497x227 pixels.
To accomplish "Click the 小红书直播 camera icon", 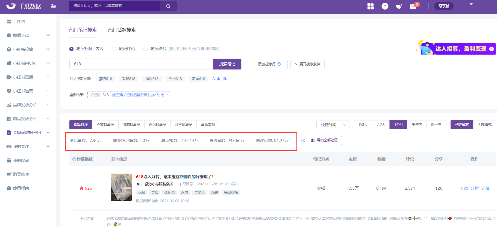I will (9, 77).
